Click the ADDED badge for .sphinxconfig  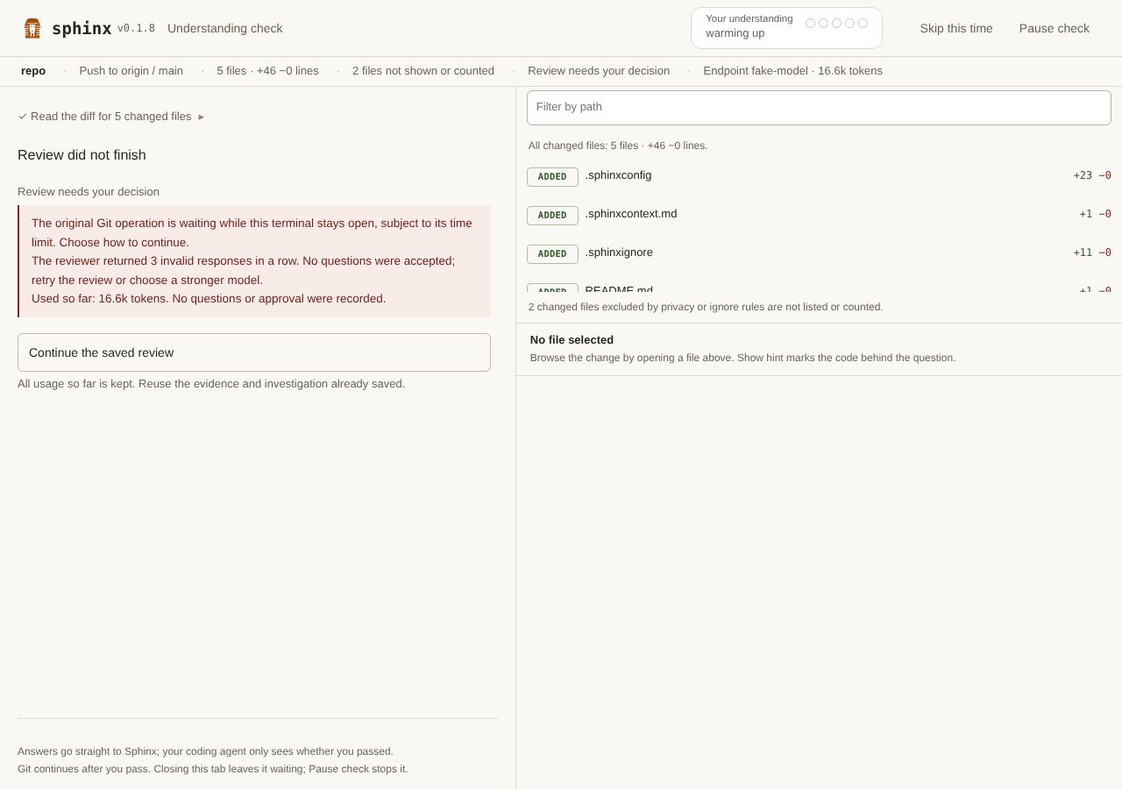coord(552,177)
